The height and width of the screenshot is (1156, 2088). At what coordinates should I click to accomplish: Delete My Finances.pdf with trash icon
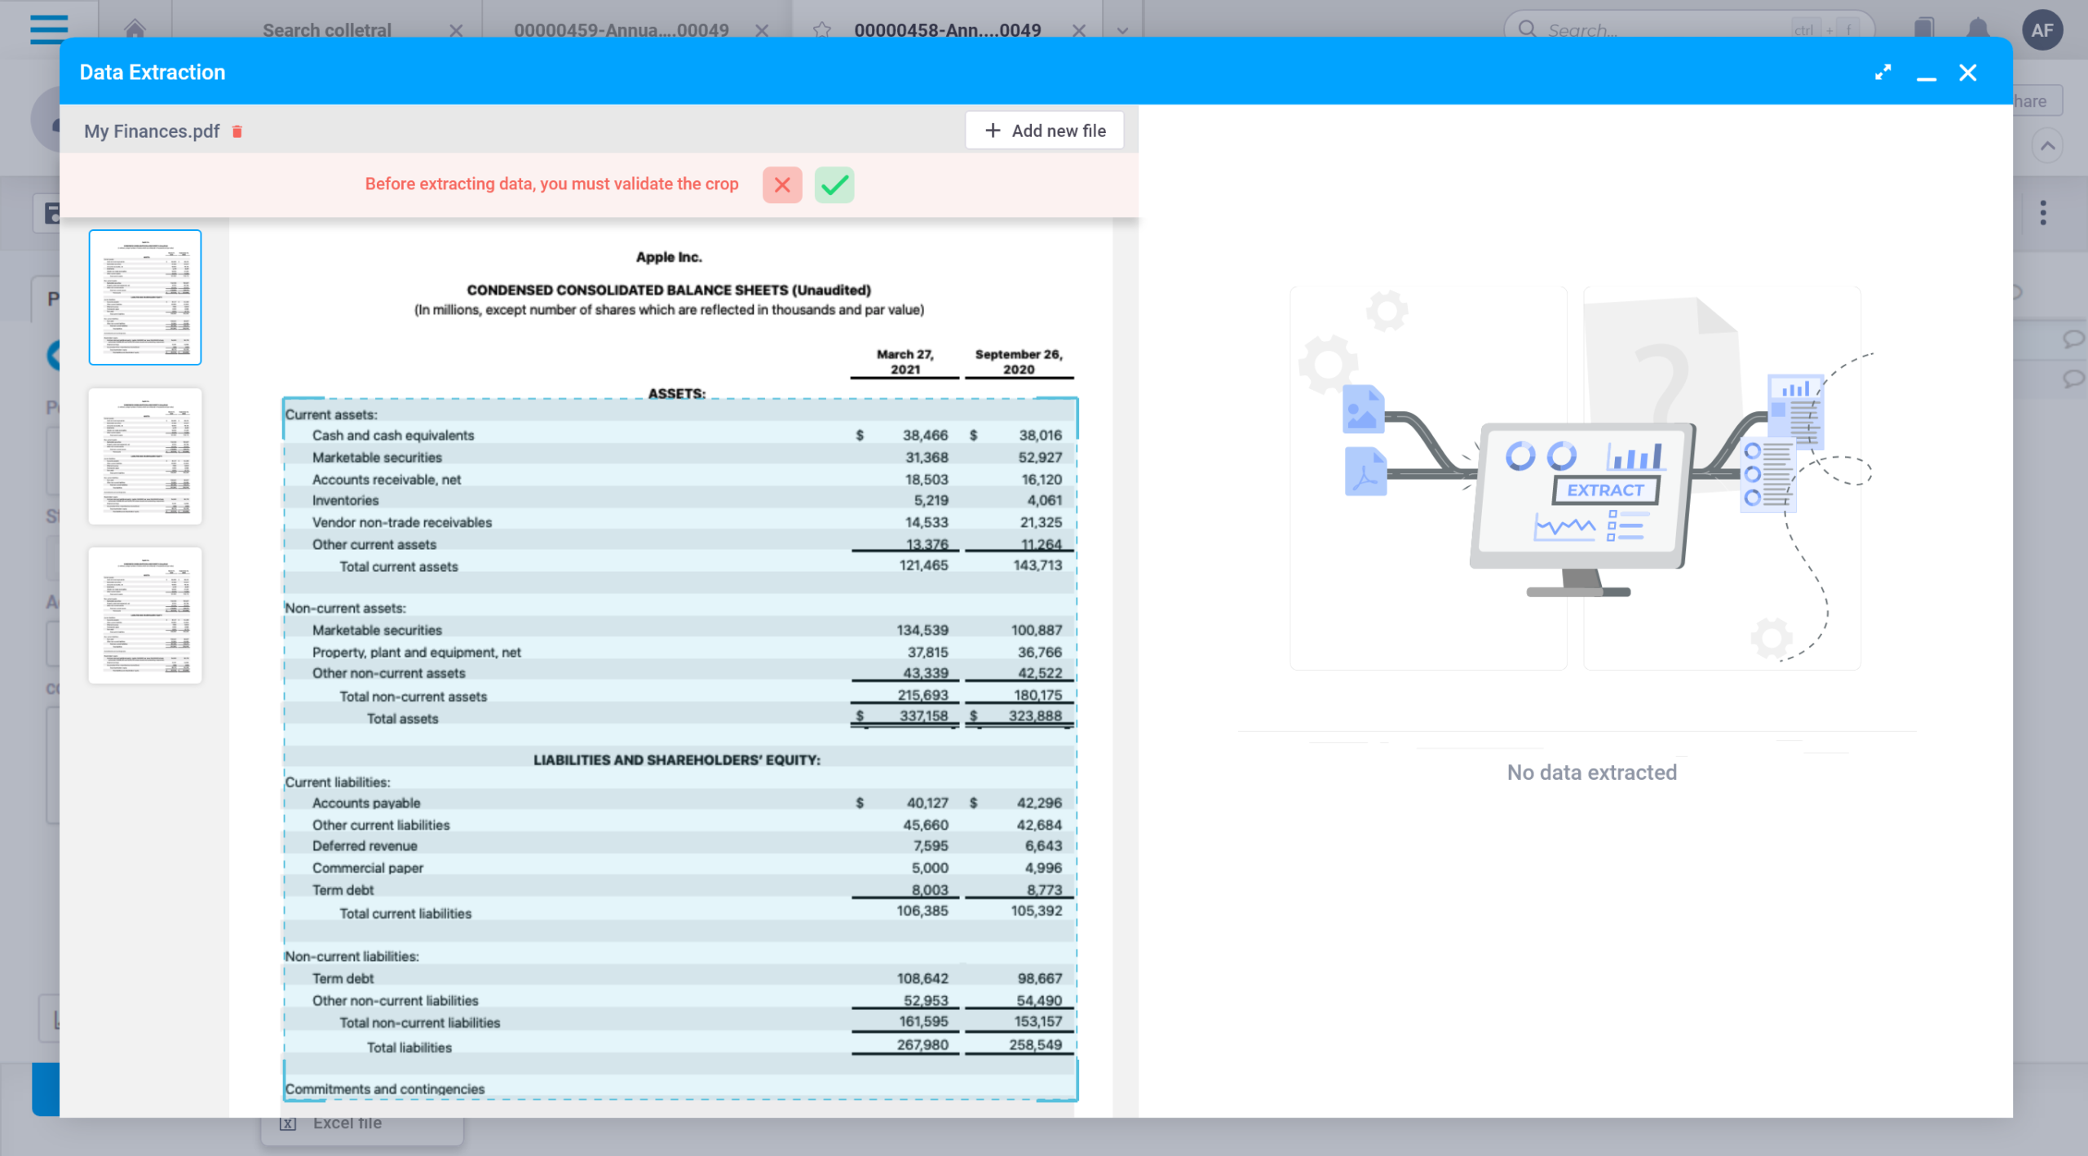point(237,131)
